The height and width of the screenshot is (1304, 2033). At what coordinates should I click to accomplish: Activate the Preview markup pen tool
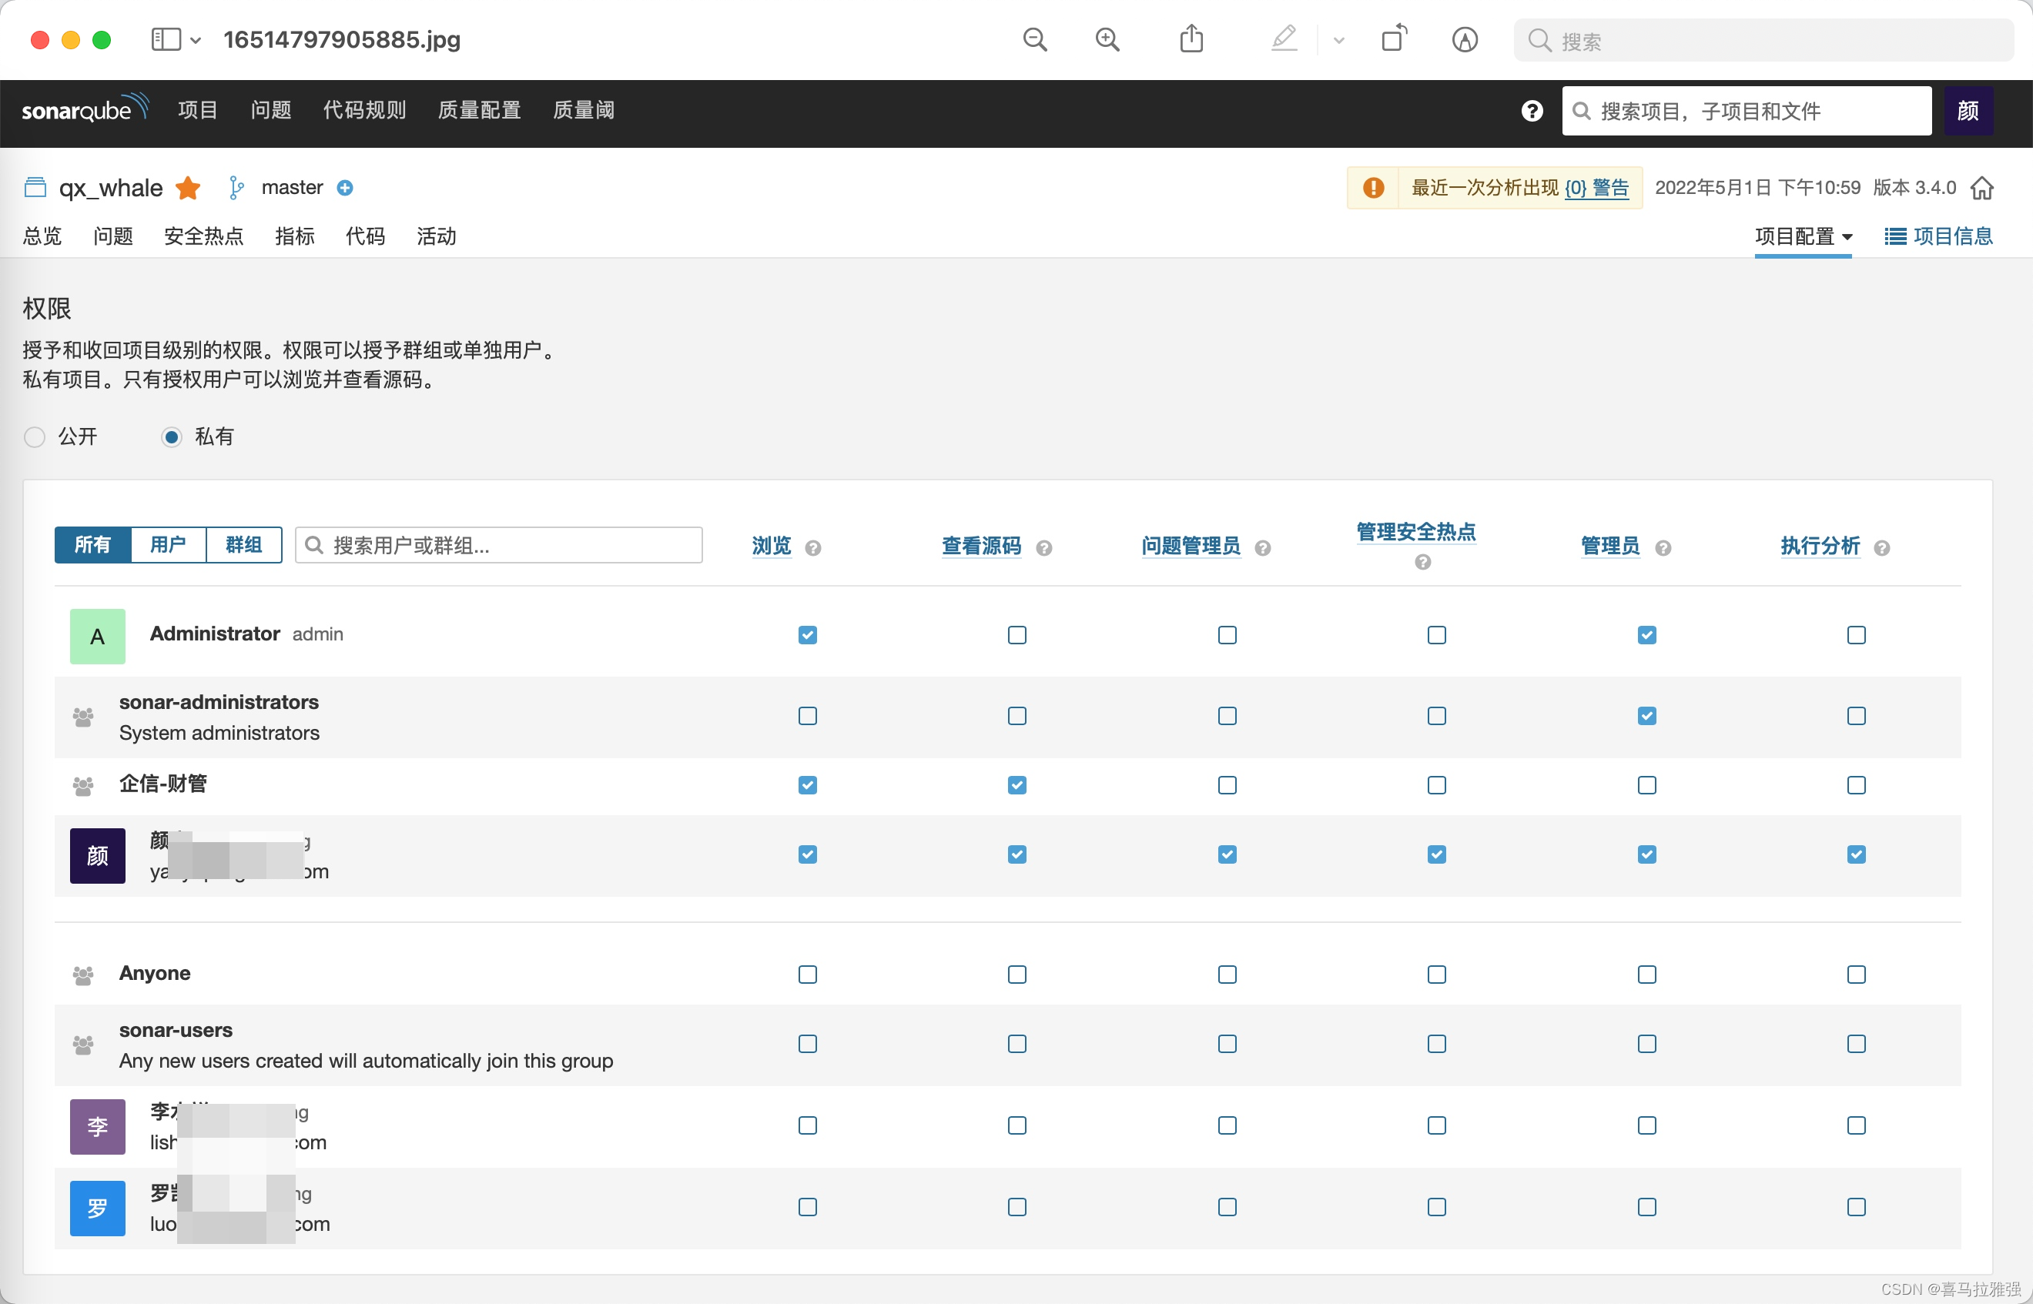coord(1284,39)
